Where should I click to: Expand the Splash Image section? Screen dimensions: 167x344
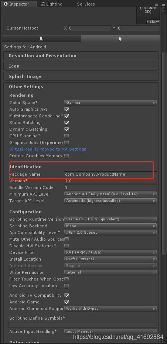(81, 76)
